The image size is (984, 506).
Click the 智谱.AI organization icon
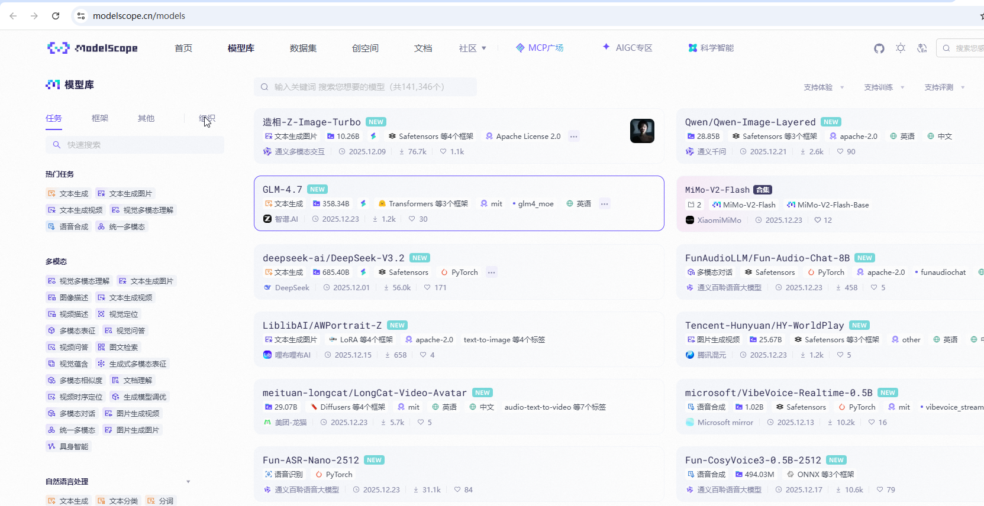pyautogui.click(x=267, y=219)
